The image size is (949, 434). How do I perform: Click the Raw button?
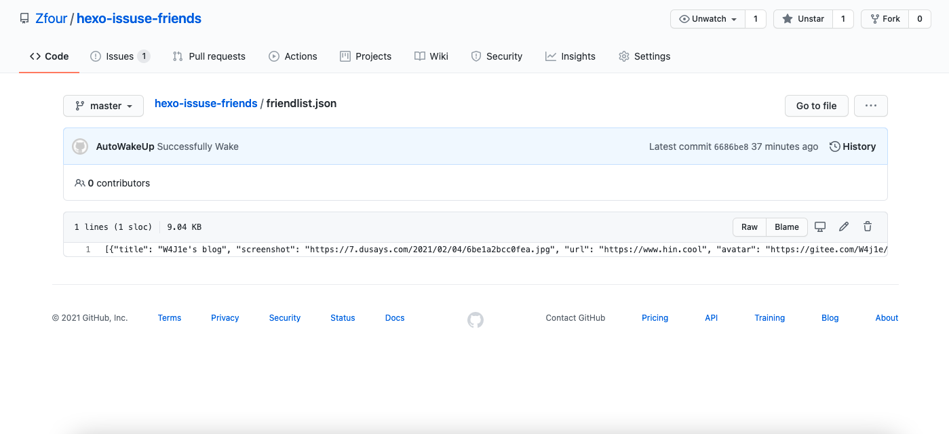[x=750, y=227]
